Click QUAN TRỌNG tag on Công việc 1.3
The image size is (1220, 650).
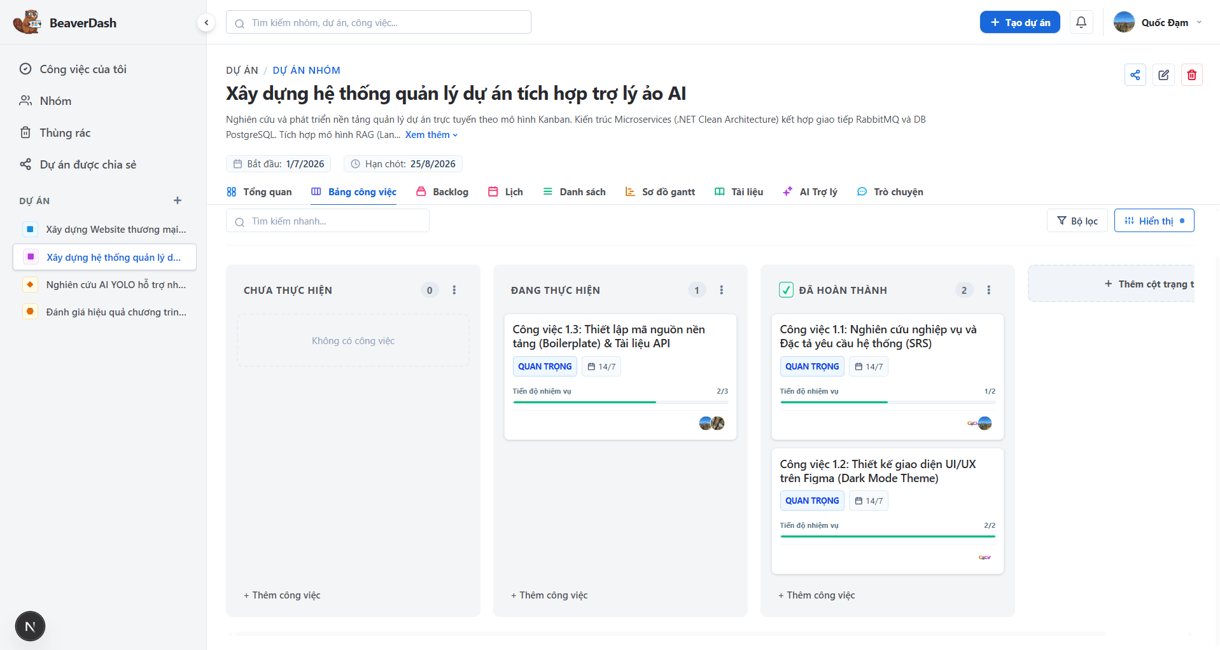(545, 366)
